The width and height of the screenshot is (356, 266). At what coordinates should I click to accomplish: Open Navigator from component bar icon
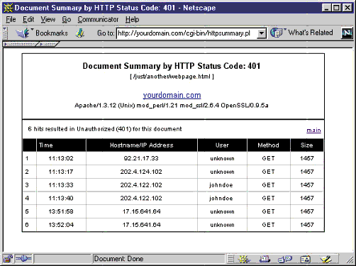pos(244,260)
